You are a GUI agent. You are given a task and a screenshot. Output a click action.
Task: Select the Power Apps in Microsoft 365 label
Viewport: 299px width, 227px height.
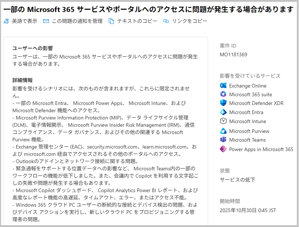[261, 149]
